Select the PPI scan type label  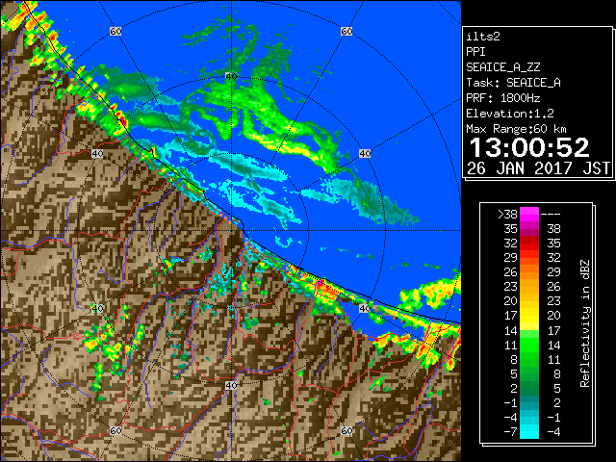(x=475, y=52)
